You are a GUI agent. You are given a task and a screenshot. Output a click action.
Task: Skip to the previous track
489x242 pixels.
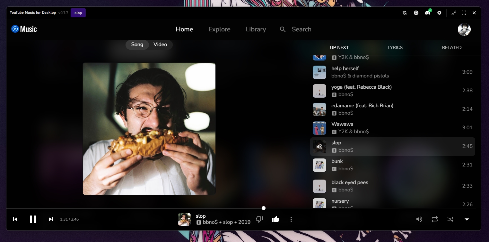pos(15,219)
